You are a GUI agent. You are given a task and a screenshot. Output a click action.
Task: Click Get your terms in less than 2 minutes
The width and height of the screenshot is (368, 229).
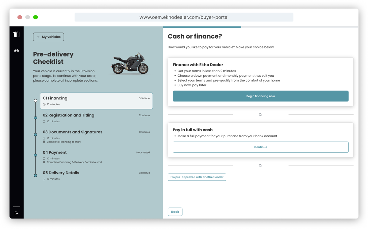(x=207, y=71)
